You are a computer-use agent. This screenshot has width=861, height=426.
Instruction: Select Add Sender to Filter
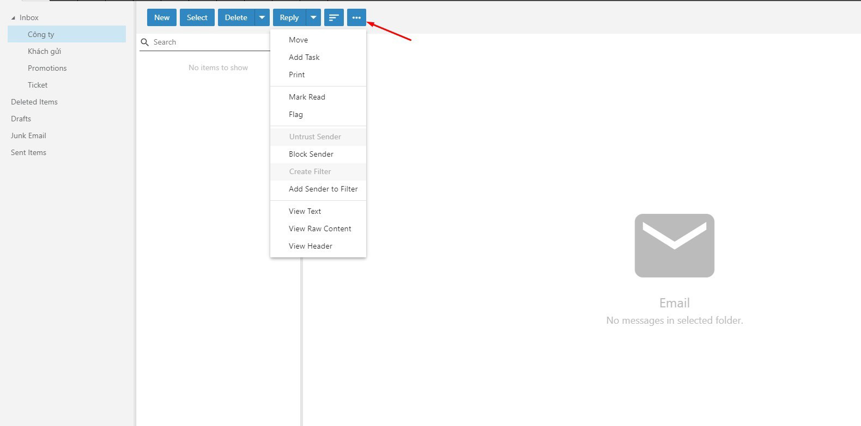tap(323, 189)
